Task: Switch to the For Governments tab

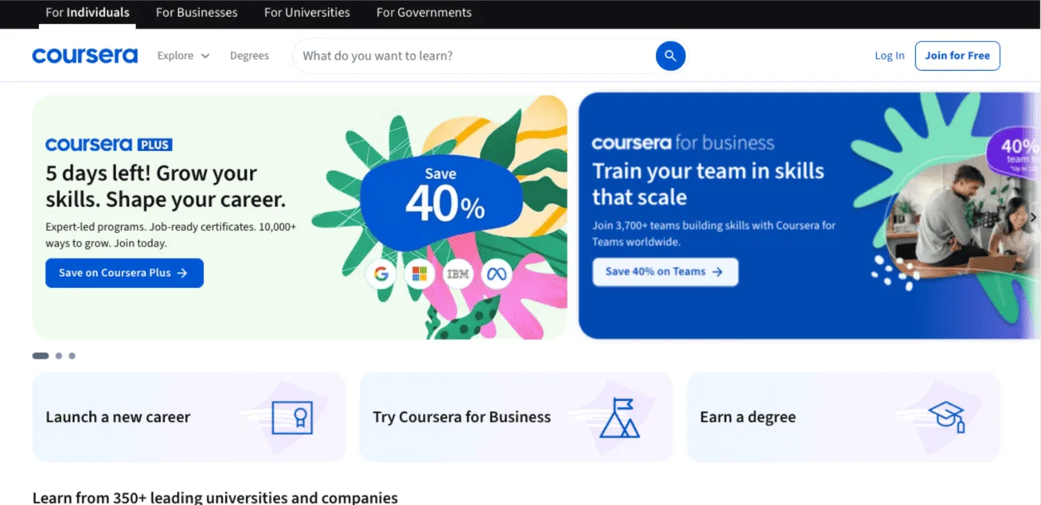Action: pos(424,13)
